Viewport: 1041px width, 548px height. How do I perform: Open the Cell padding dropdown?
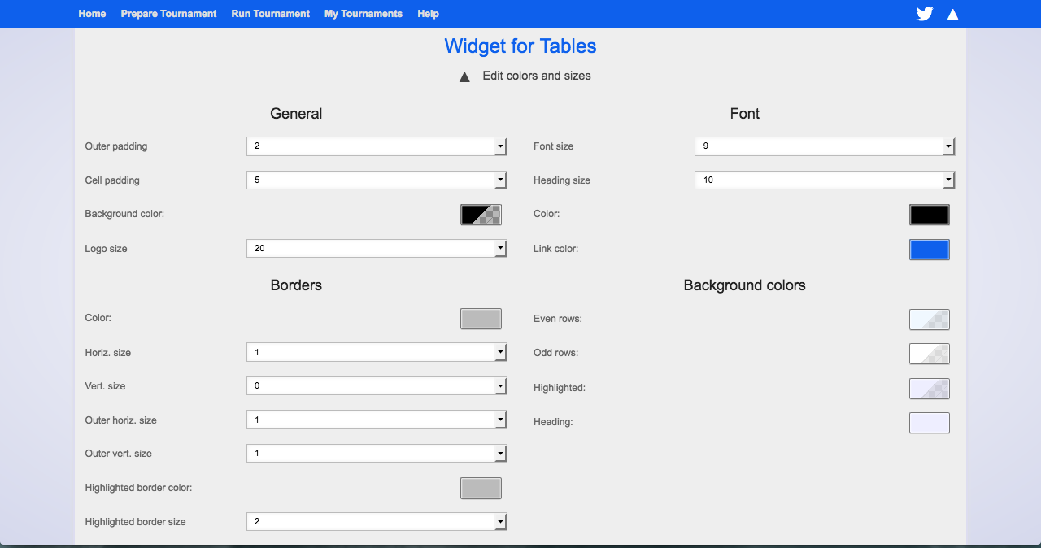[x=377, y=180]
